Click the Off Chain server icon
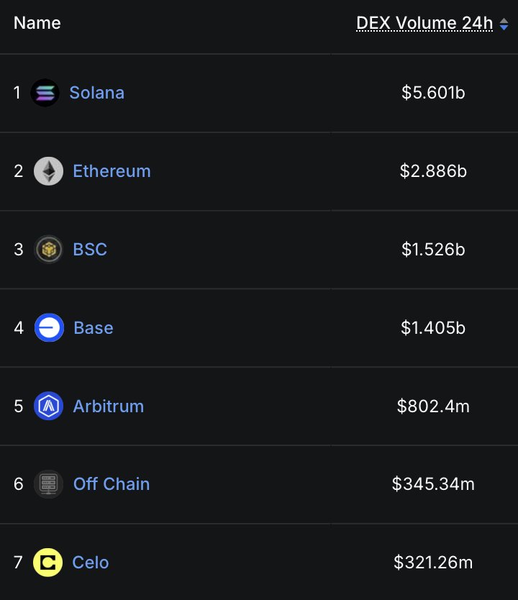The width and height of the screenshot is (518, 600). [x=48, y=484]
